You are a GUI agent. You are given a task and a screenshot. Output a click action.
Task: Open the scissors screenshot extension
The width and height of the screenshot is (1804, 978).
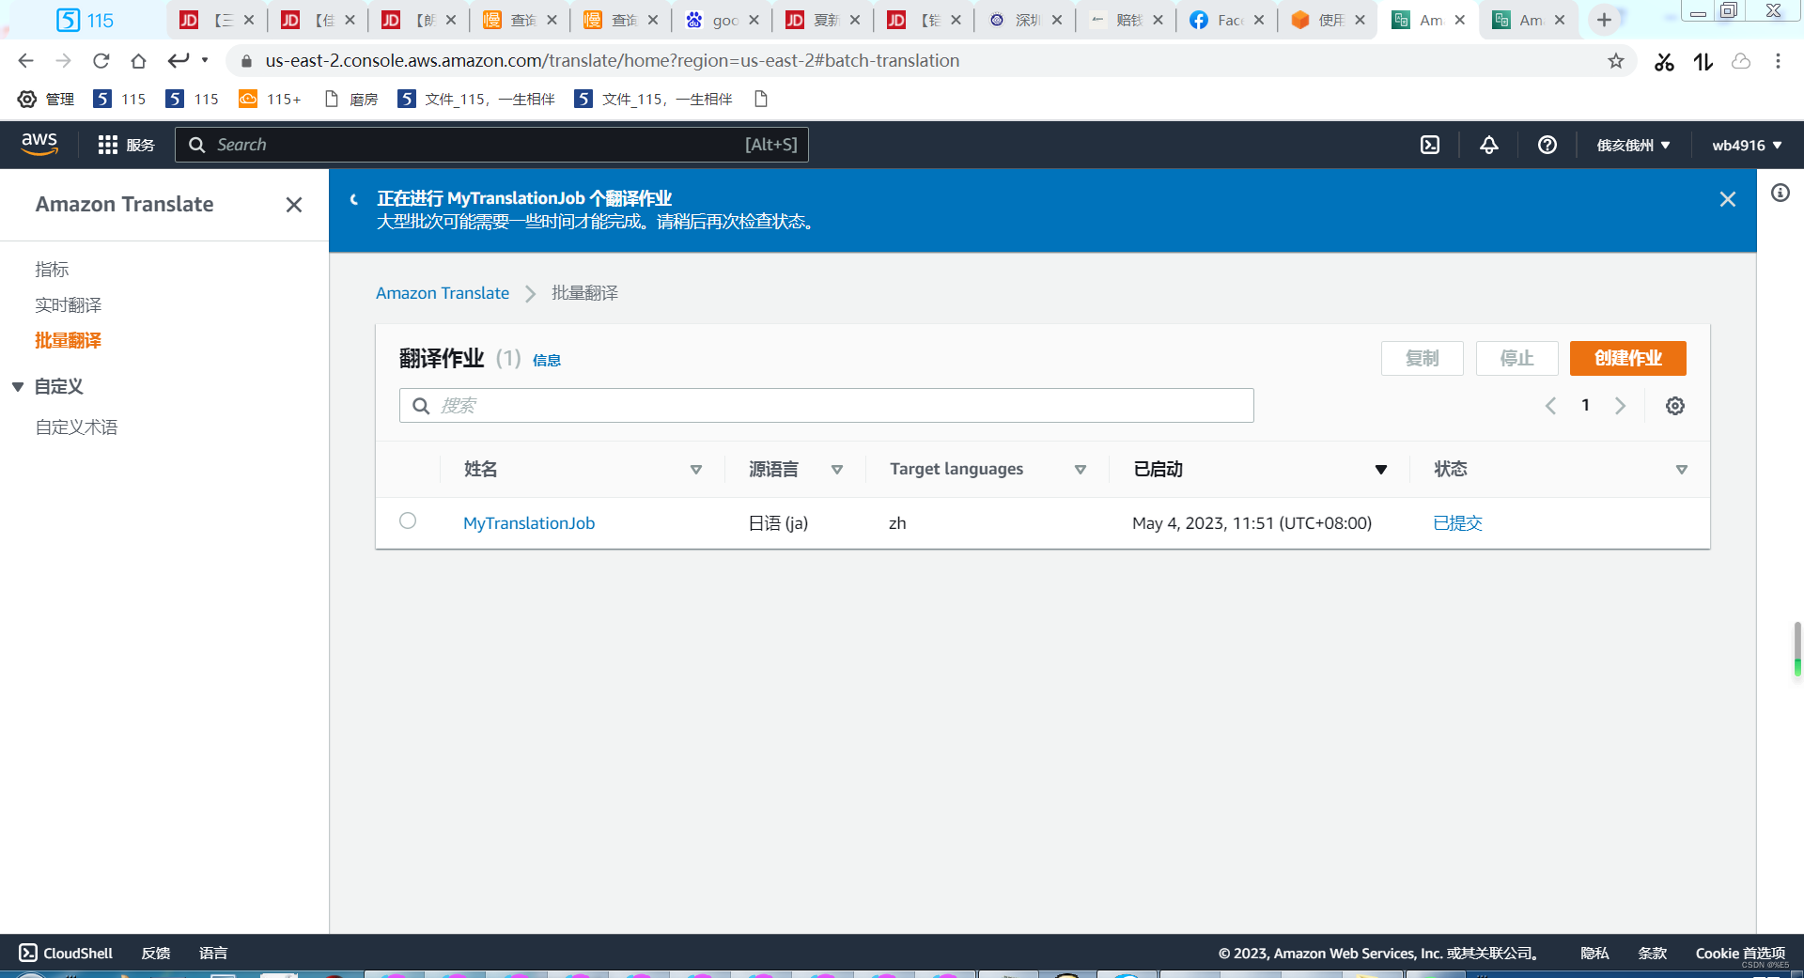(x=1664, y=62)
